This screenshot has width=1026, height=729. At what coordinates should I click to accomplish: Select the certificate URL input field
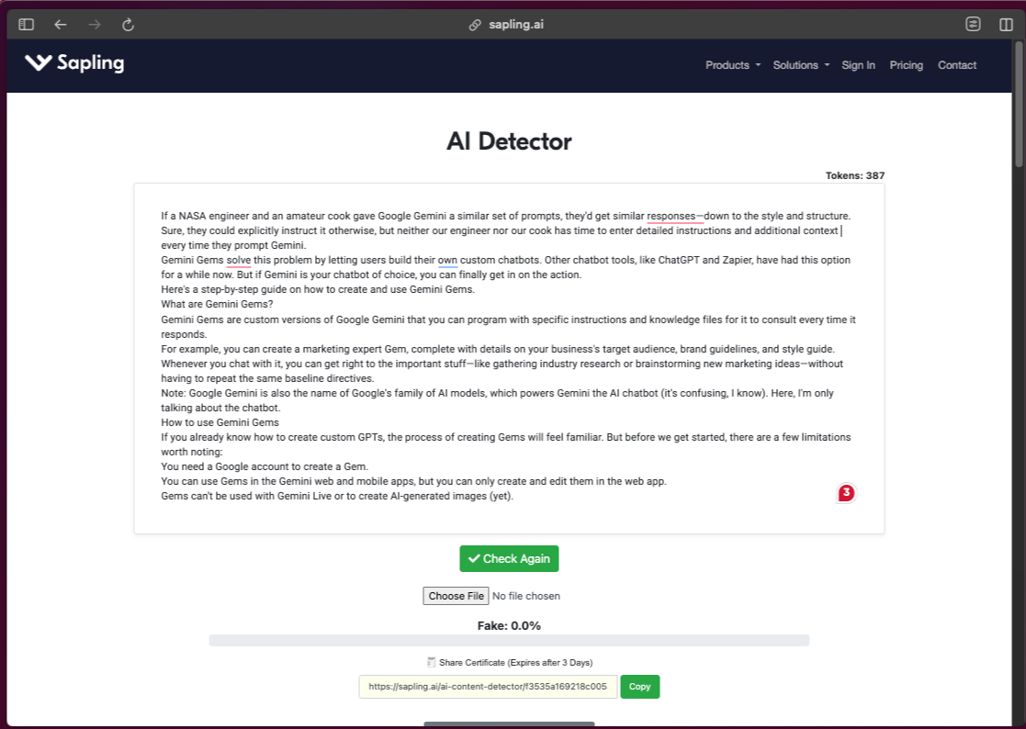tap(488, 687)
